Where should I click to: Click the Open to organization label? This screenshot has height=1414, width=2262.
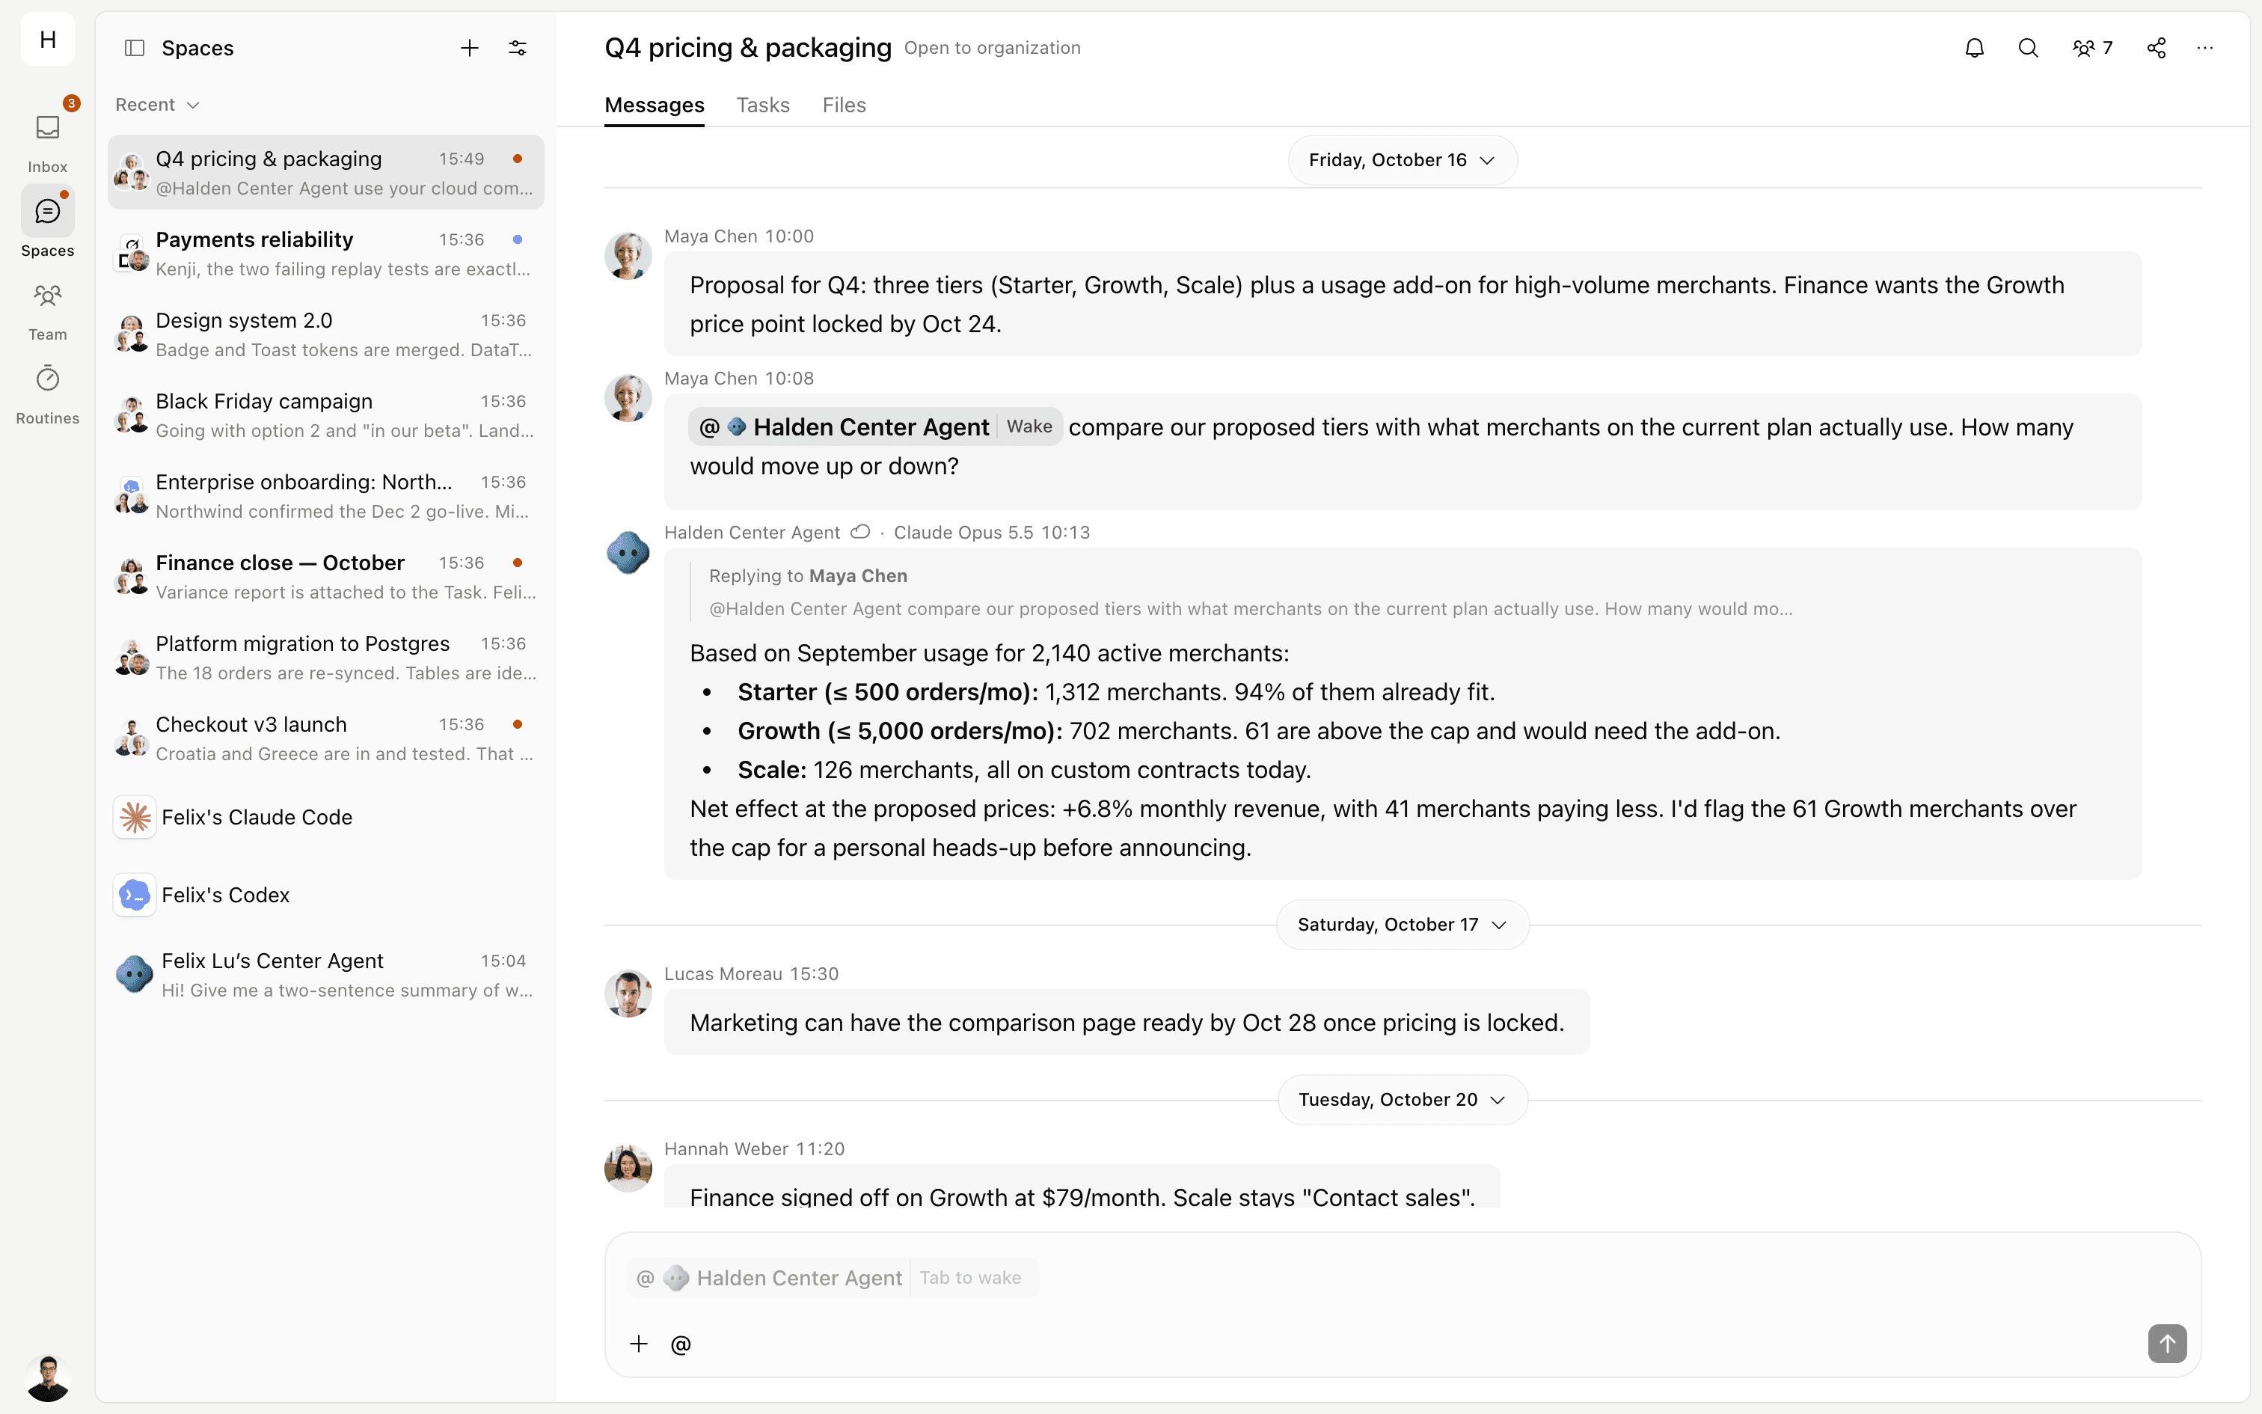992,48
